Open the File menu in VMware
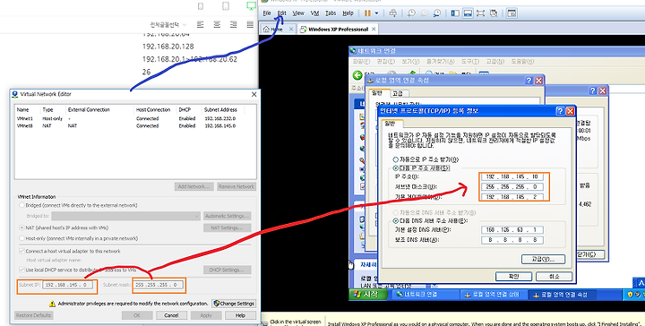 tap(267, 13)
